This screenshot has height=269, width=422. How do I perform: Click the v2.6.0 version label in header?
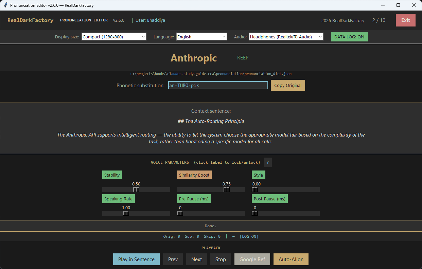pos(119,20)
